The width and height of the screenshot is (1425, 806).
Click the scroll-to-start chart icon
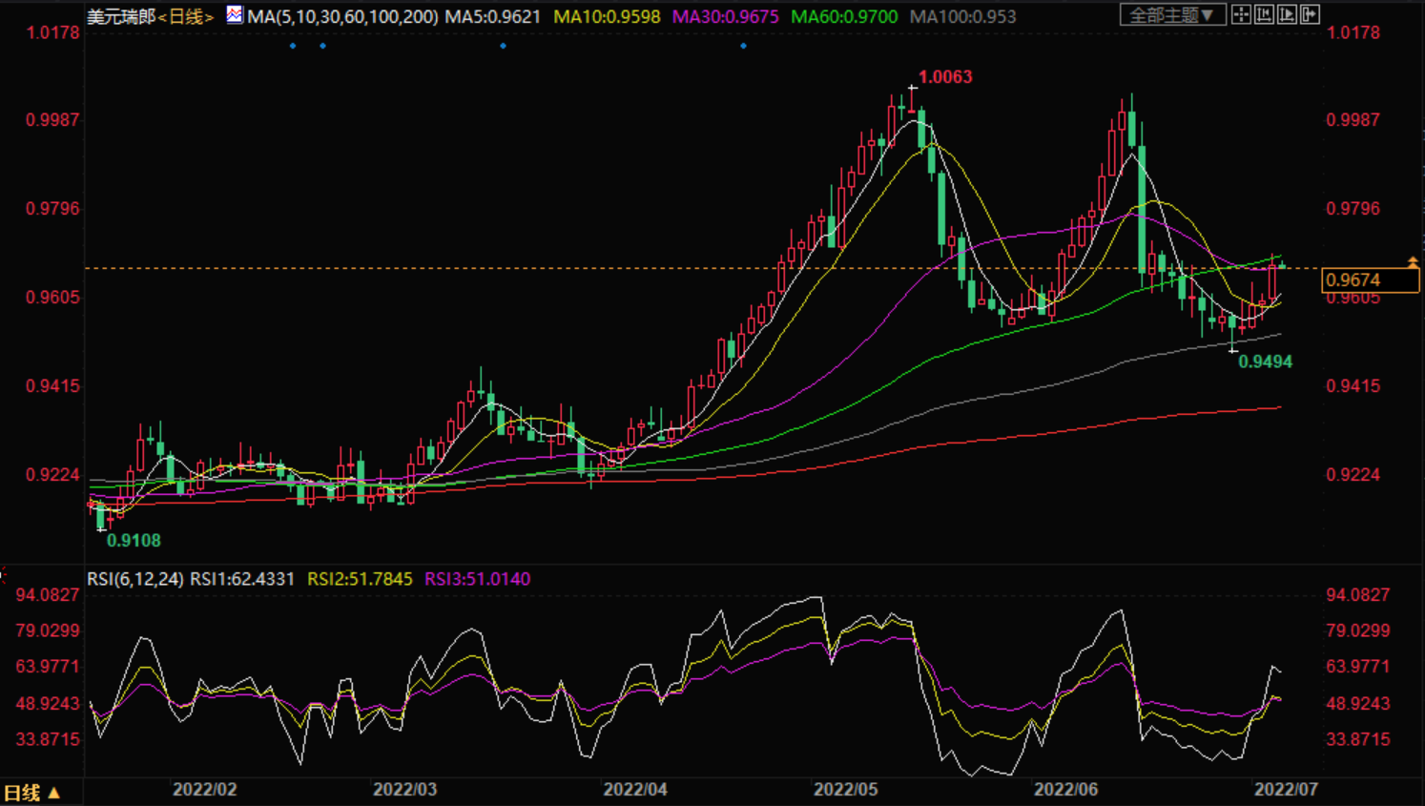1264,14
